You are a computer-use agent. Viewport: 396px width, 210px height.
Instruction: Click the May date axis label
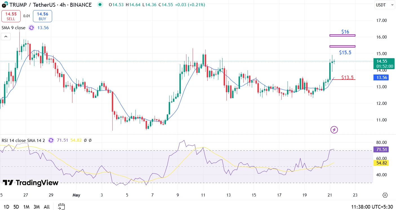coord(76,195)
